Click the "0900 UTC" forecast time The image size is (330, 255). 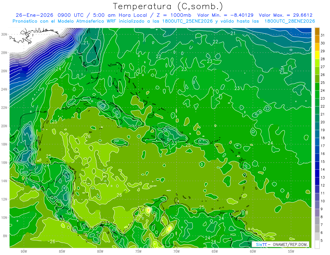coord(71,15)
